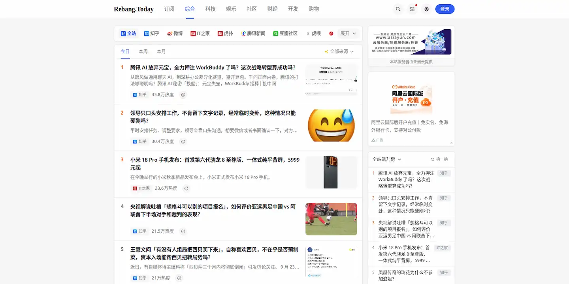
Task: Open the 购物 navigation item
Action: pyautogui.click(x=314, y=9)
